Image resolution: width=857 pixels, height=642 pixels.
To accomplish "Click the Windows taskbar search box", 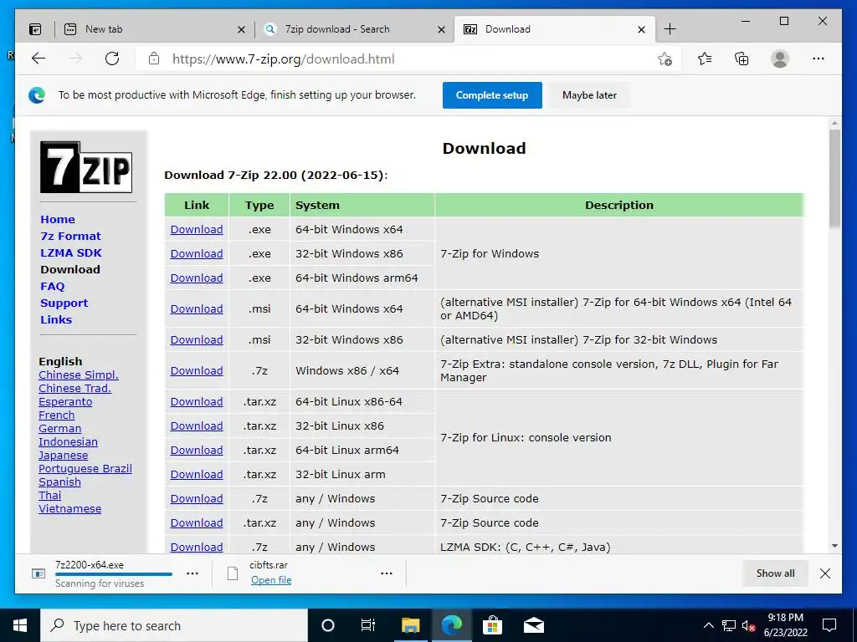I will click(x=174, y=625).
